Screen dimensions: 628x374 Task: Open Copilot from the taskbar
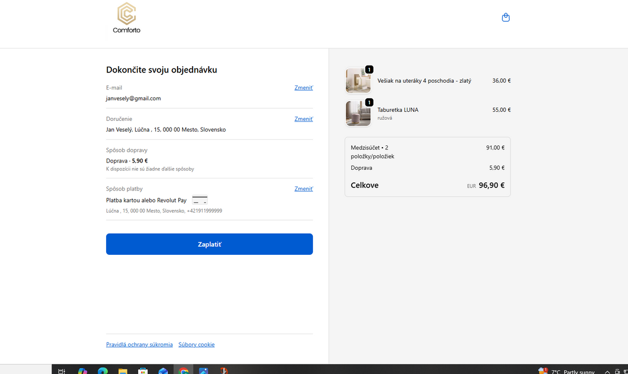(x=83, y=371)
